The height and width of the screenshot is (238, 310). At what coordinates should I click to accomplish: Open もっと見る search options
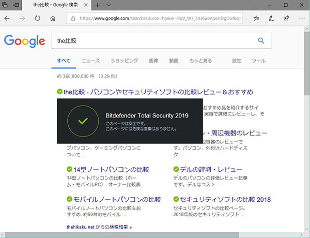point(200,61)
